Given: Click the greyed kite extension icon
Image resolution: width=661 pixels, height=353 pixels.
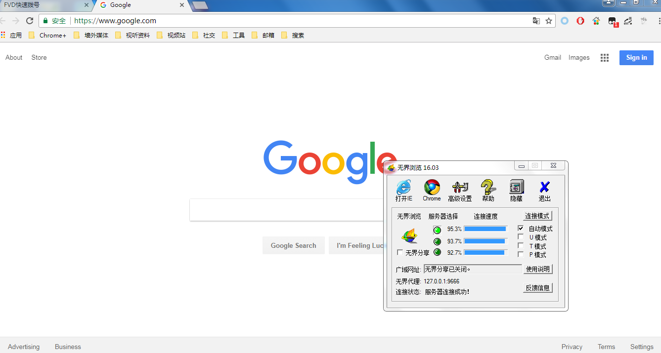Looking at the screenshot, I should [644, 21].
